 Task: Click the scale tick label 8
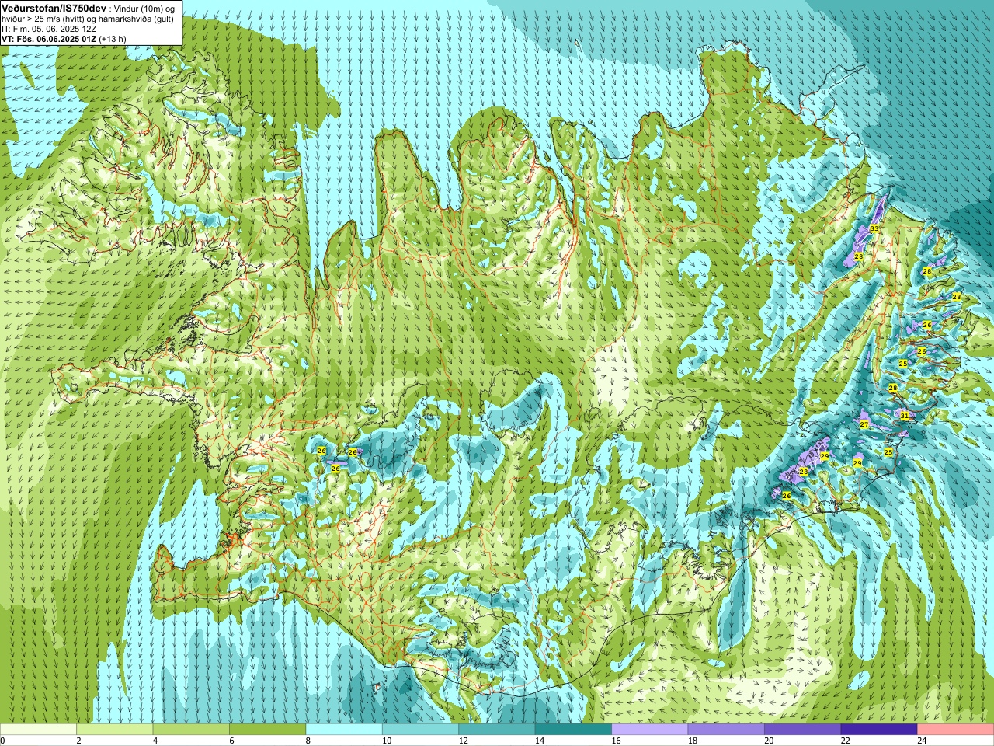click(x=308, y=741)
